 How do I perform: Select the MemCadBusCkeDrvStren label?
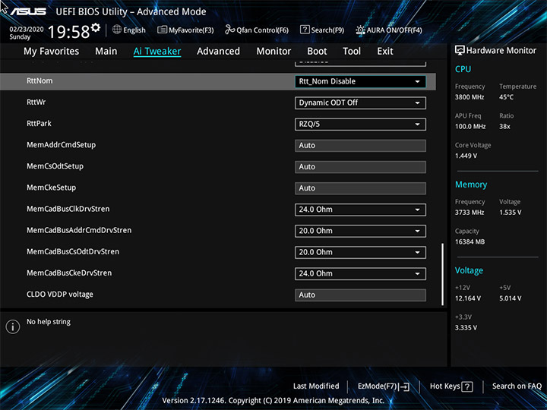(69, 273)
